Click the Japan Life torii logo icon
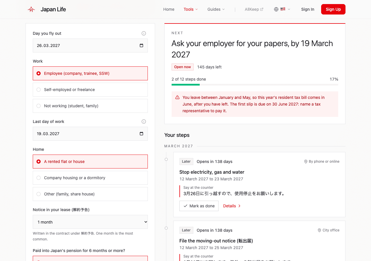This screenshot has width=371, height=261. pos(31,9)
